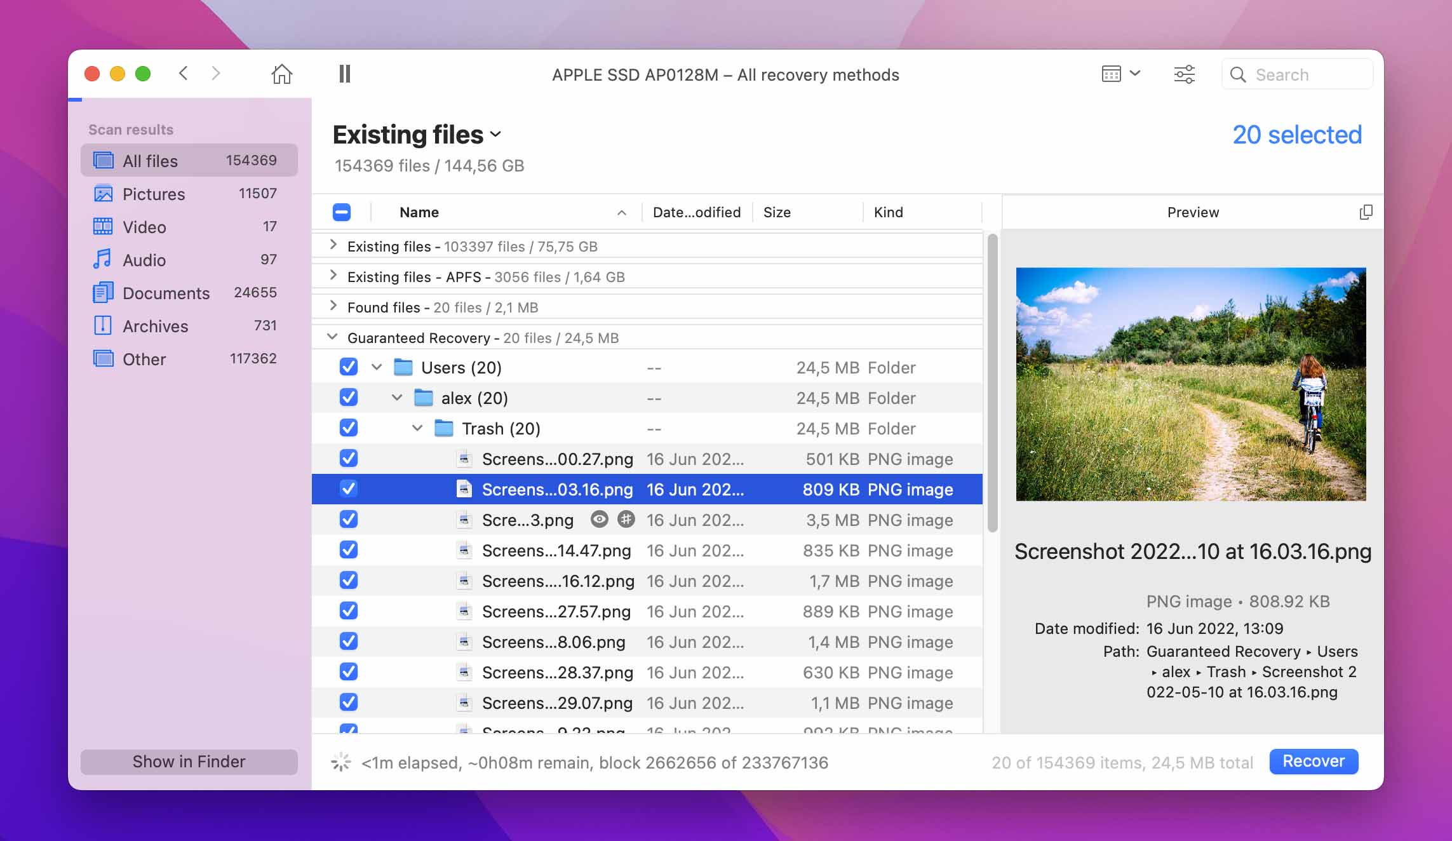This screenshot has width=1452, height=841.
Task: Uncheck the Users (20) folder checkbox
Action: pyautogui.click(x=349, y=367)
